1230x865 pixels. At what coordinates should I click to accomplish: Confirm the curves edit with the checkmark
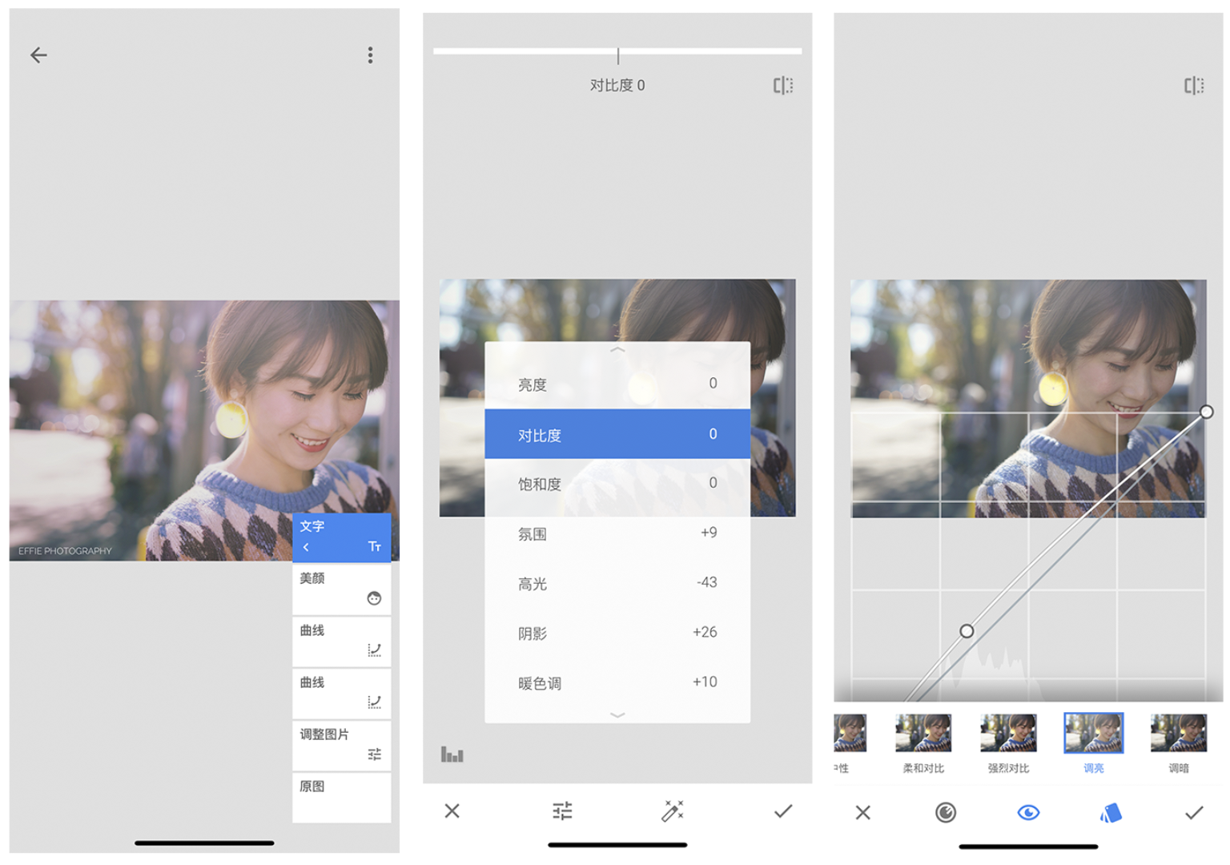[x=1193, y=813]
